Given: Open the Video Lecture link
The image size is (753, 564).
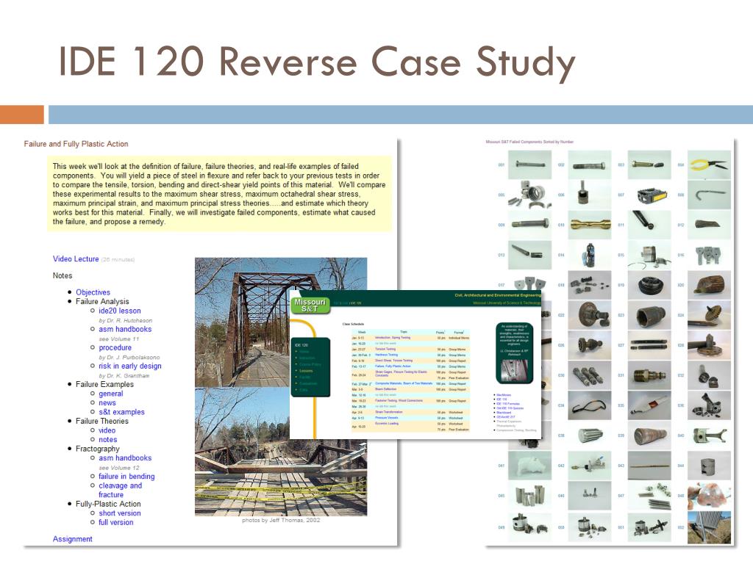Looking at the screenshot, I should click(x=76, y=259).
